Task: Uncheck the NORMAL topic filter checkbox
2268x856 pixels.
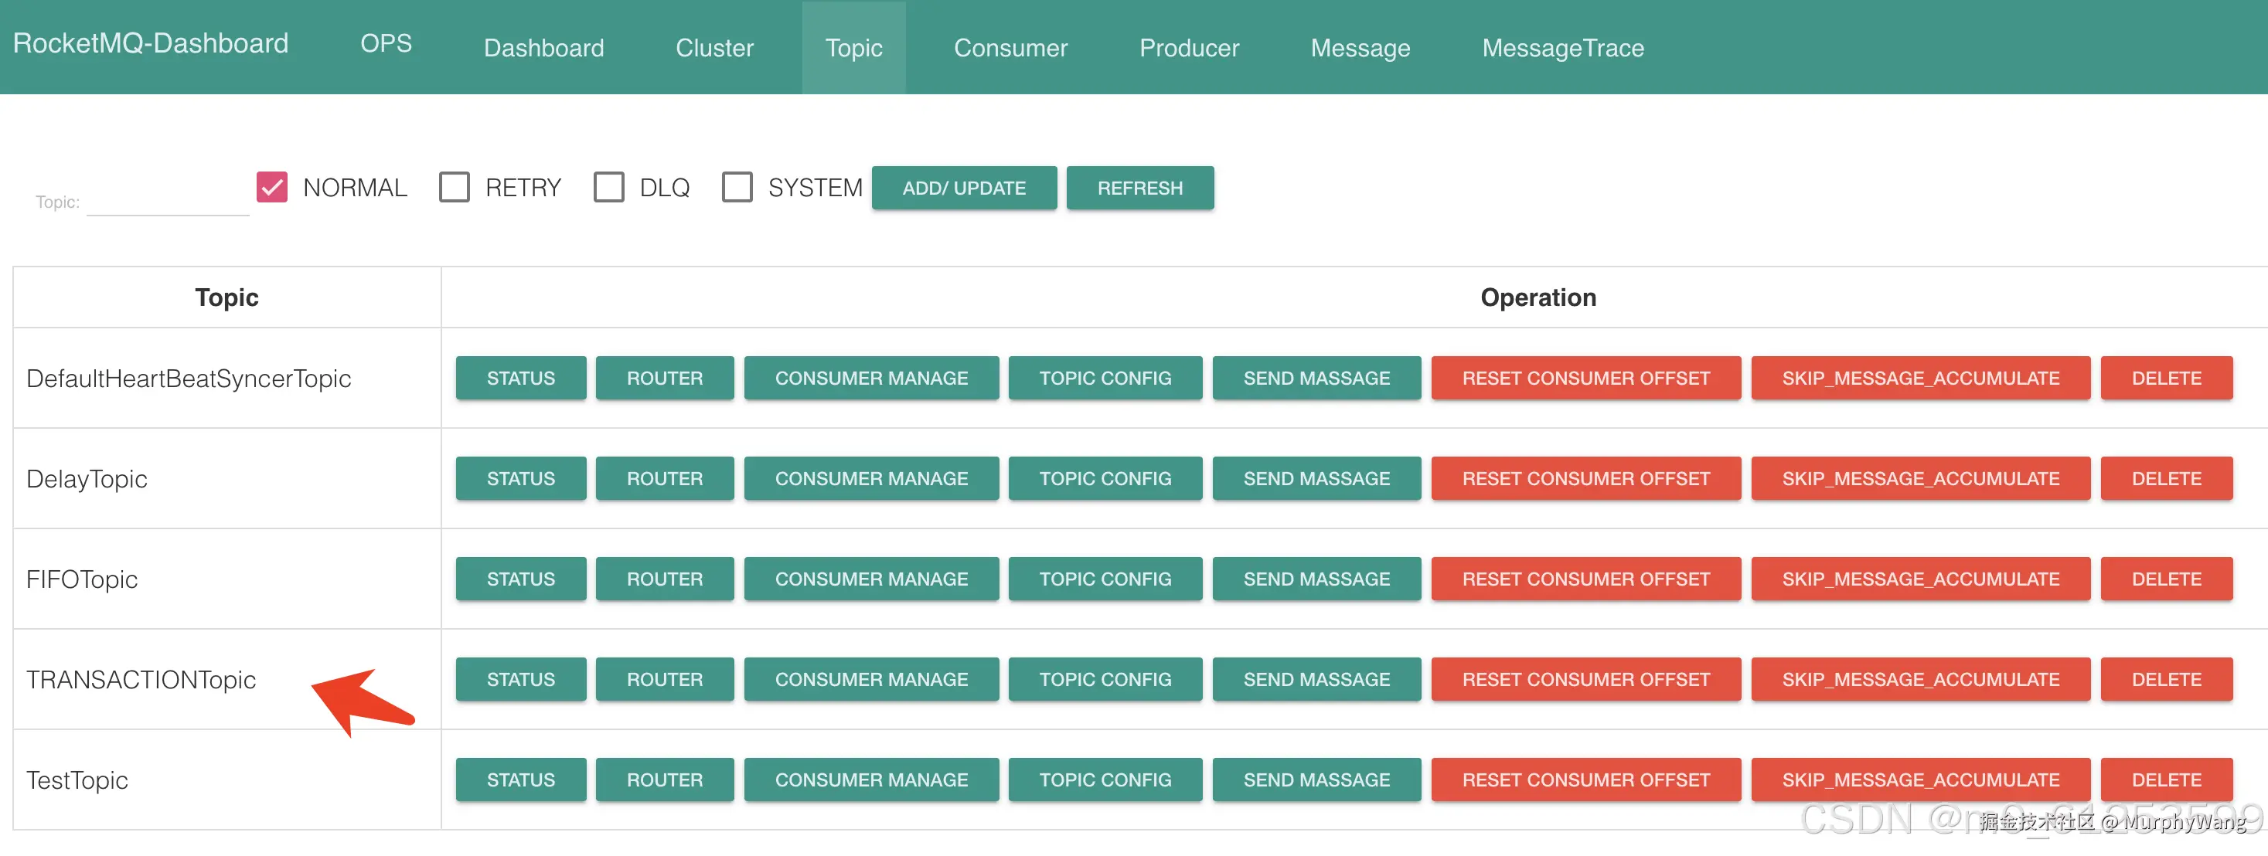Action: (272, 188)
